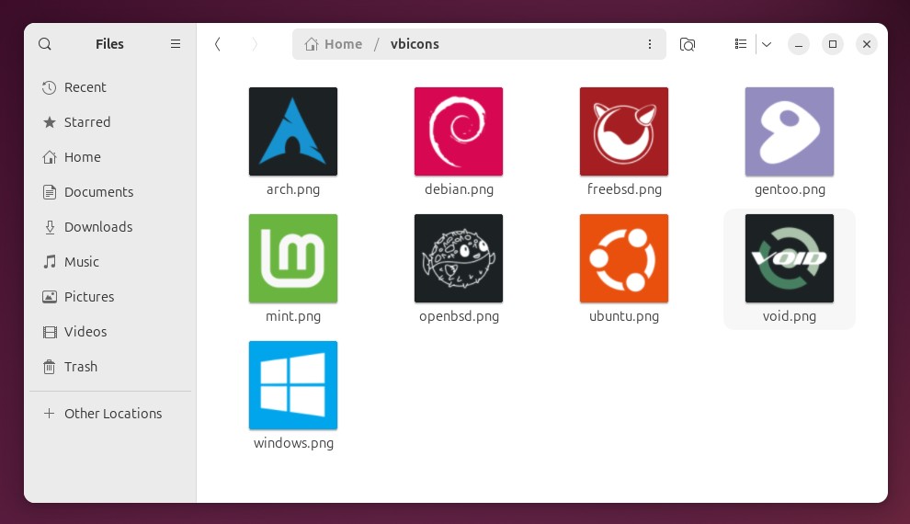Switch to list view icon

pos(741,44)
